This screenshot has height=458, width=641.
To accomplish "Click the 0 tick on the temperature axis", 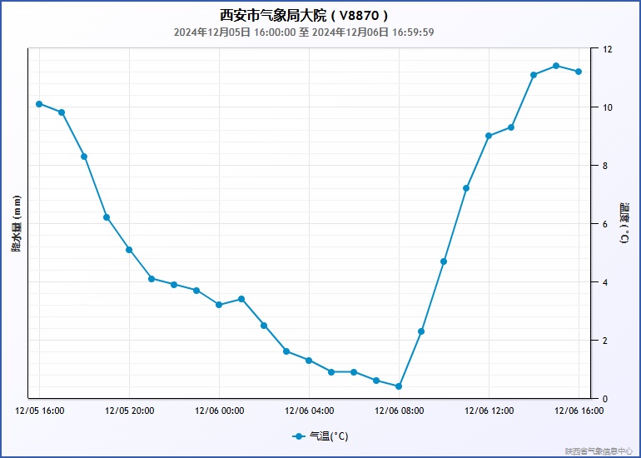I will pyautogui.click(x=605, y=399).
